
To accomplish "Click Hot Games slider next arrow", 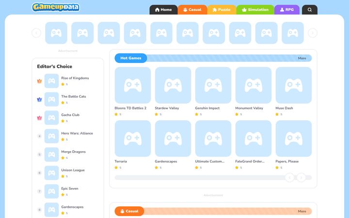I will [x=301, y=177].
